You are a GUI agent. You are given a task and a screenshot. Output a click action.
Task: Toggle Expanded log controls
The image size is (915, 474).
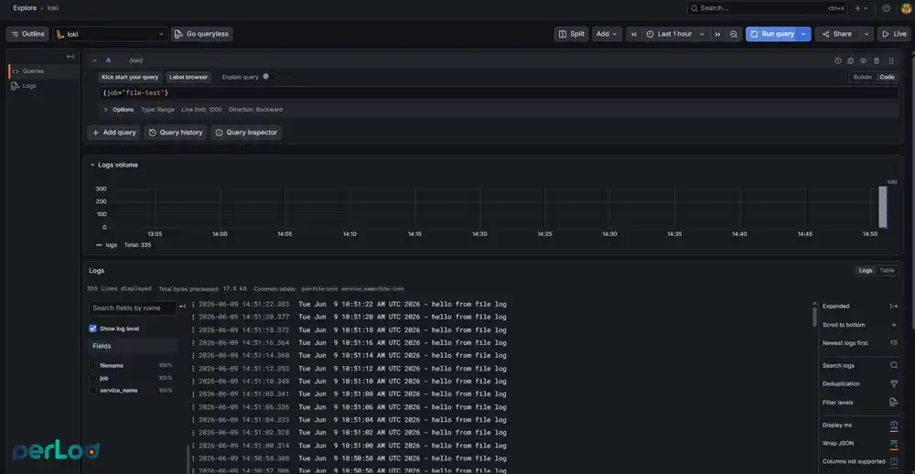click(861, 307)
